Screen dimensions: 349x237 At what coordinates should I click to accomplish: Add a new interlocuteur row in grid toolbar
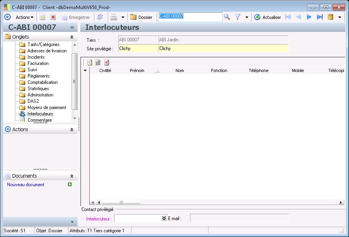[x=90, y=62]
